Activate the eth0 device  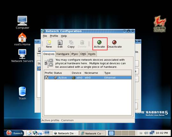click(99, 44)
